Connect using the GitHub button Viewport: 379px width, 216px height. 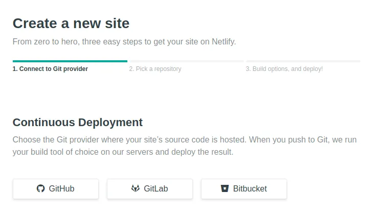coord(56,188)
